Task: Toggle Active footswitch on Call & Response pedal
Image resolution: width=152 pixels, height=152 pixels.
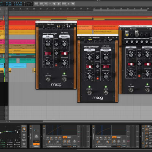Action: click(x=106, y=93)
